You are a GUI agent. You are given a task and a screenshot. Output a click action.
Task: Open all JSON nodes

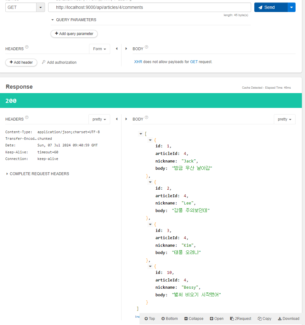(x=217, y=319)
